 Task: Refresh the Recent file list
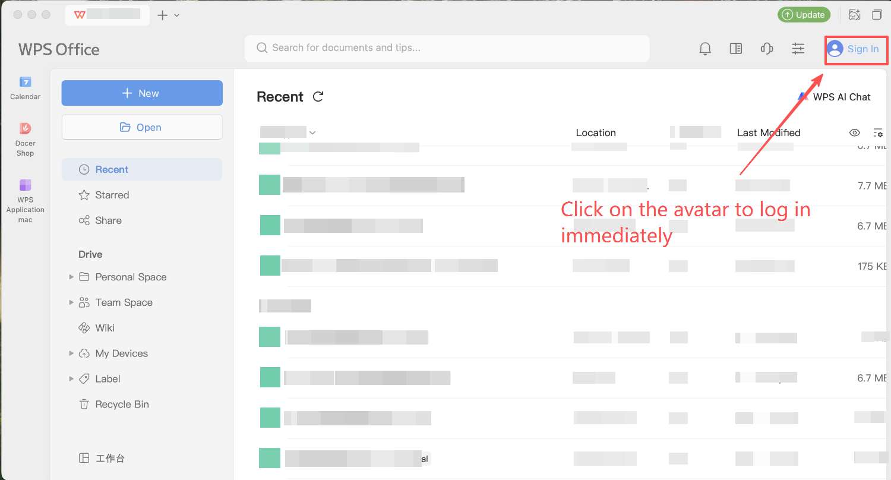pyautogui.click(x=318, y=97)
